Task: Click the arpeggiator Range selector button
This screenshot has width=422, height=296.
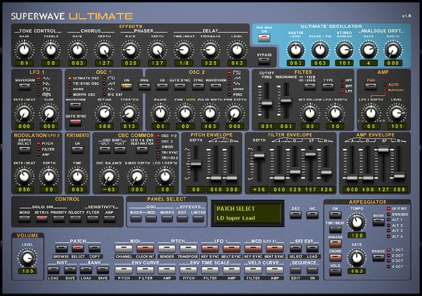Action: 378,257
